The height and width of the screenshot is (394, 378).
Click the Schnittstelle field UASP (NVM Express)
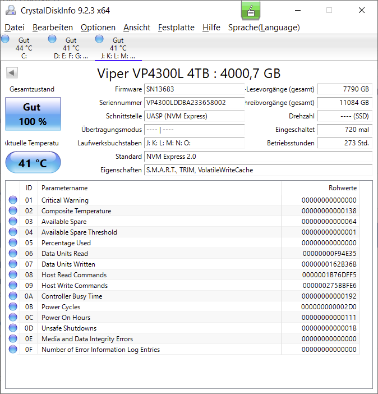(195, 116)
